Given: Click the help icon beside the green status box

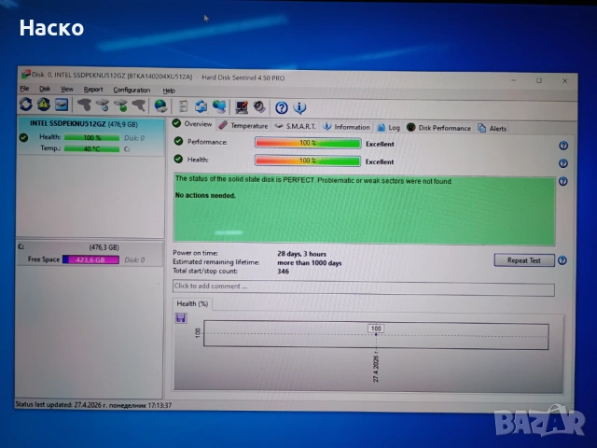Looking at the screenshot, I should pos(563,182).
